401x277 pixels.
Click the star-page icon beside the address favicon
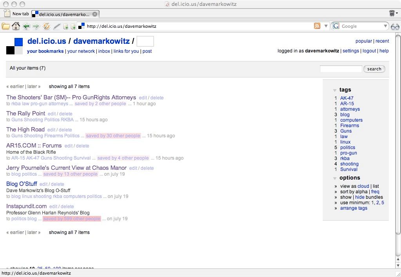click(73, 26)
